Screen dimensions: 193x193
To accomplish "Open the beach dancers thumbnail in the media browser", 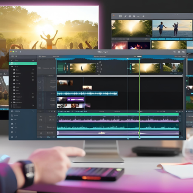I will point(172,28).
